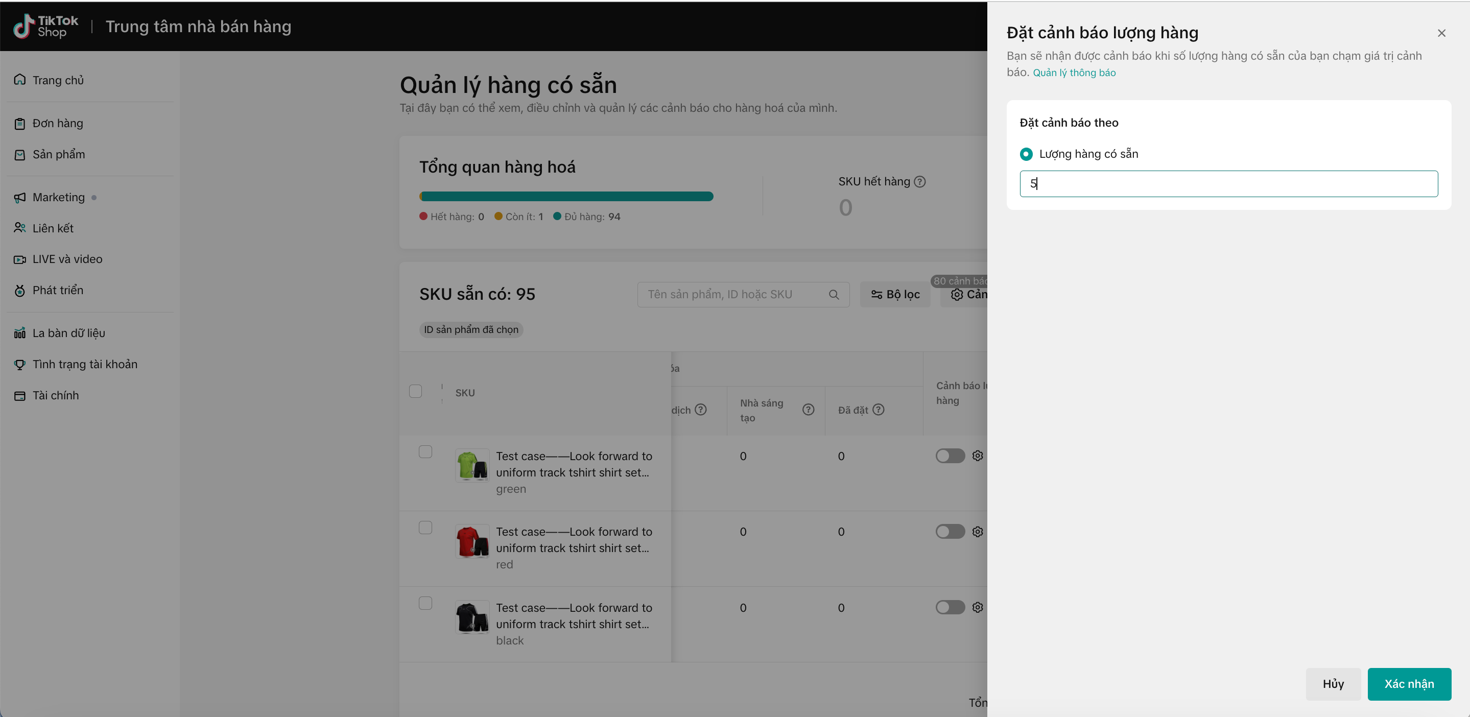This screenshot has width=1470, height=717.
Task: Close the Đặt cảnh báo lượng hàng panel
Action: (x=1441, y=33)
